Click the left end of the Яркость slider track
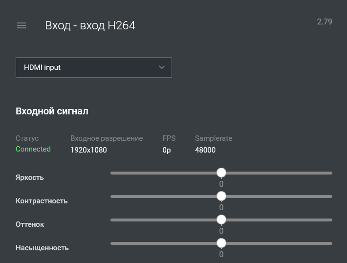This screenshot has width=347, height=263. click(x=112, y=173)
